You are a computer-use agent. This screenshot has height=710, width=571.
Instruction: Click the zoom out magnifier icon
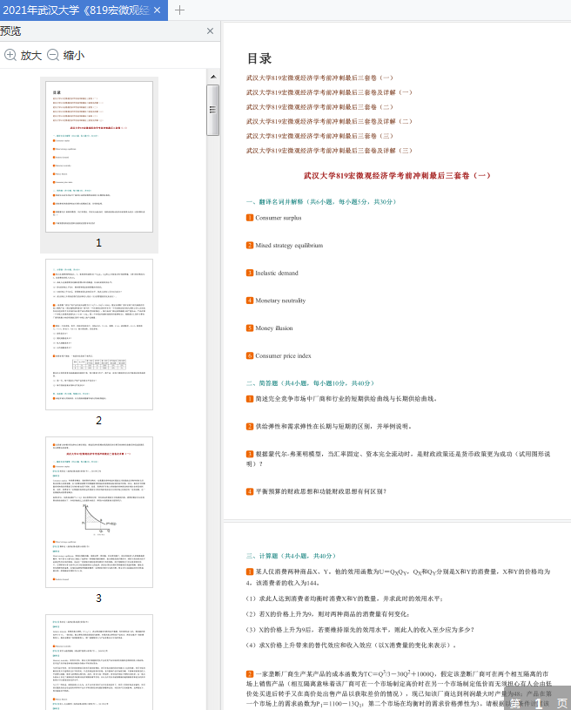click(x=53, y=55)
